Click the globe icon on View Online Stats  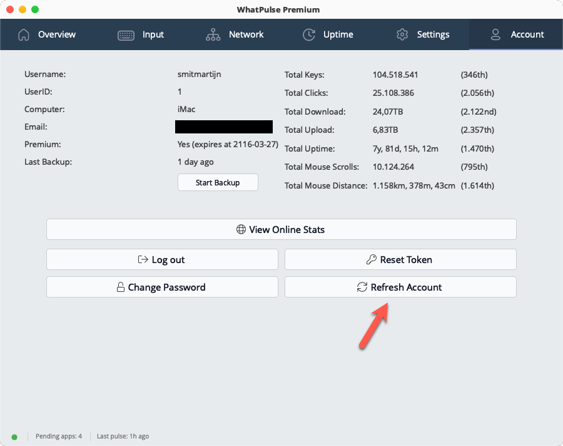point(241,229)
